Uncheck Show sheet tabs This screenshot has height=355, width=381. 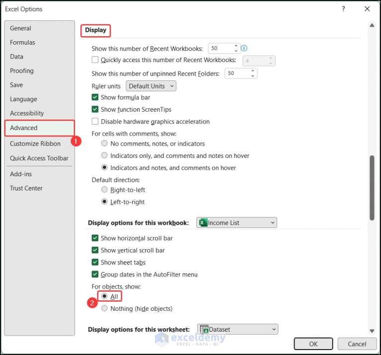click(95, 262)
